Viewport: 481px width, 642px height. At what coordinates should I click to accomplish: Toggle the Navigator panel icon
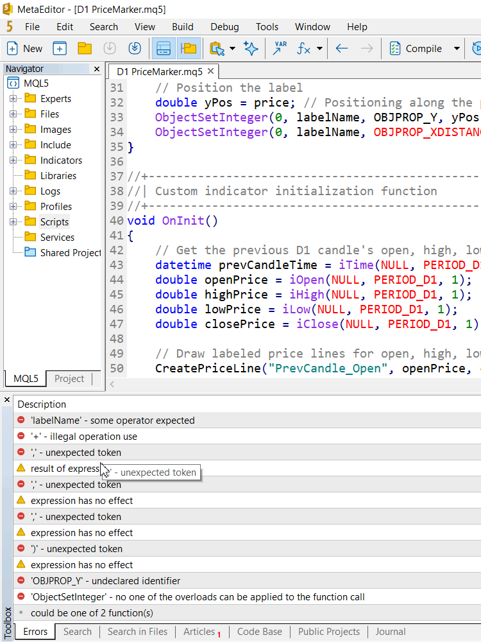[189, 48]
